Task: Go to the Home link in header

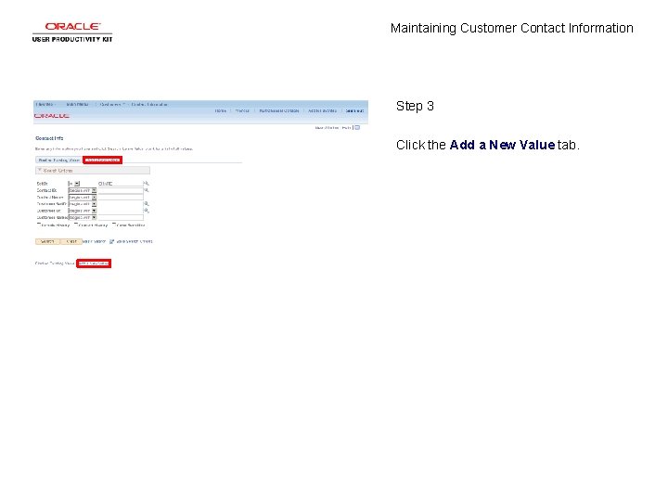Action: point(220,110)
